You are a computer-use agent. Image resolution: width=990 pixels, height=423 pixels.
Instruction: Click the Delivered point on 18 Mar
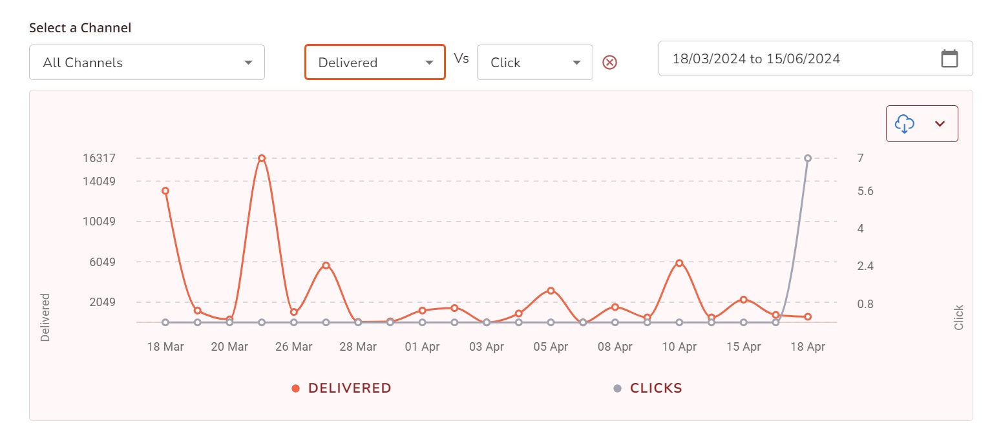coord(165,191)
